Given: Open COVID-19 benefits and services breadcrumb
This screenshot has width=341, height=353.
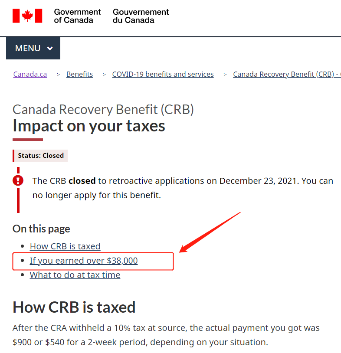Looking at the screenshot, I should (x=163, y=74).
